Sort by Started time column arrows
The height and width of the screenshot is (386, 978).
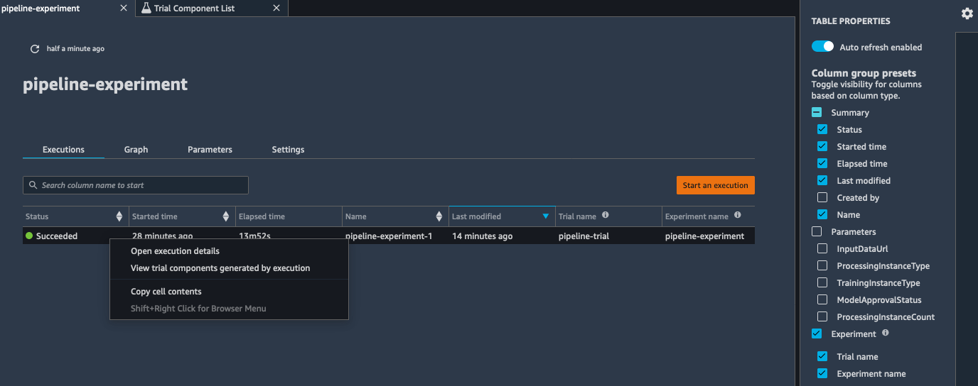(x=226, y=216)
